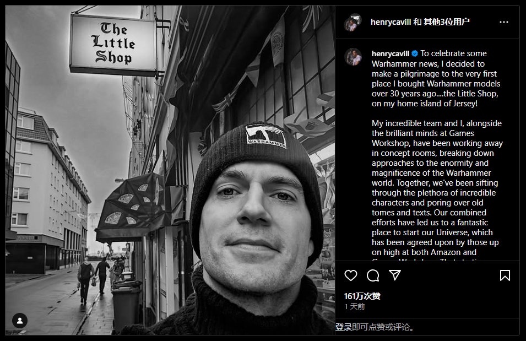Show tagged people icon on photo

click(x=20, y=321)
